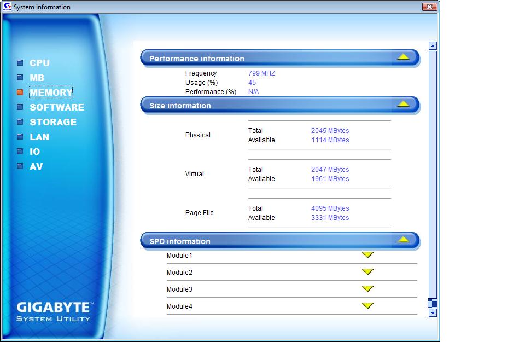Collapse the Size information section arrow

[403, 103]
